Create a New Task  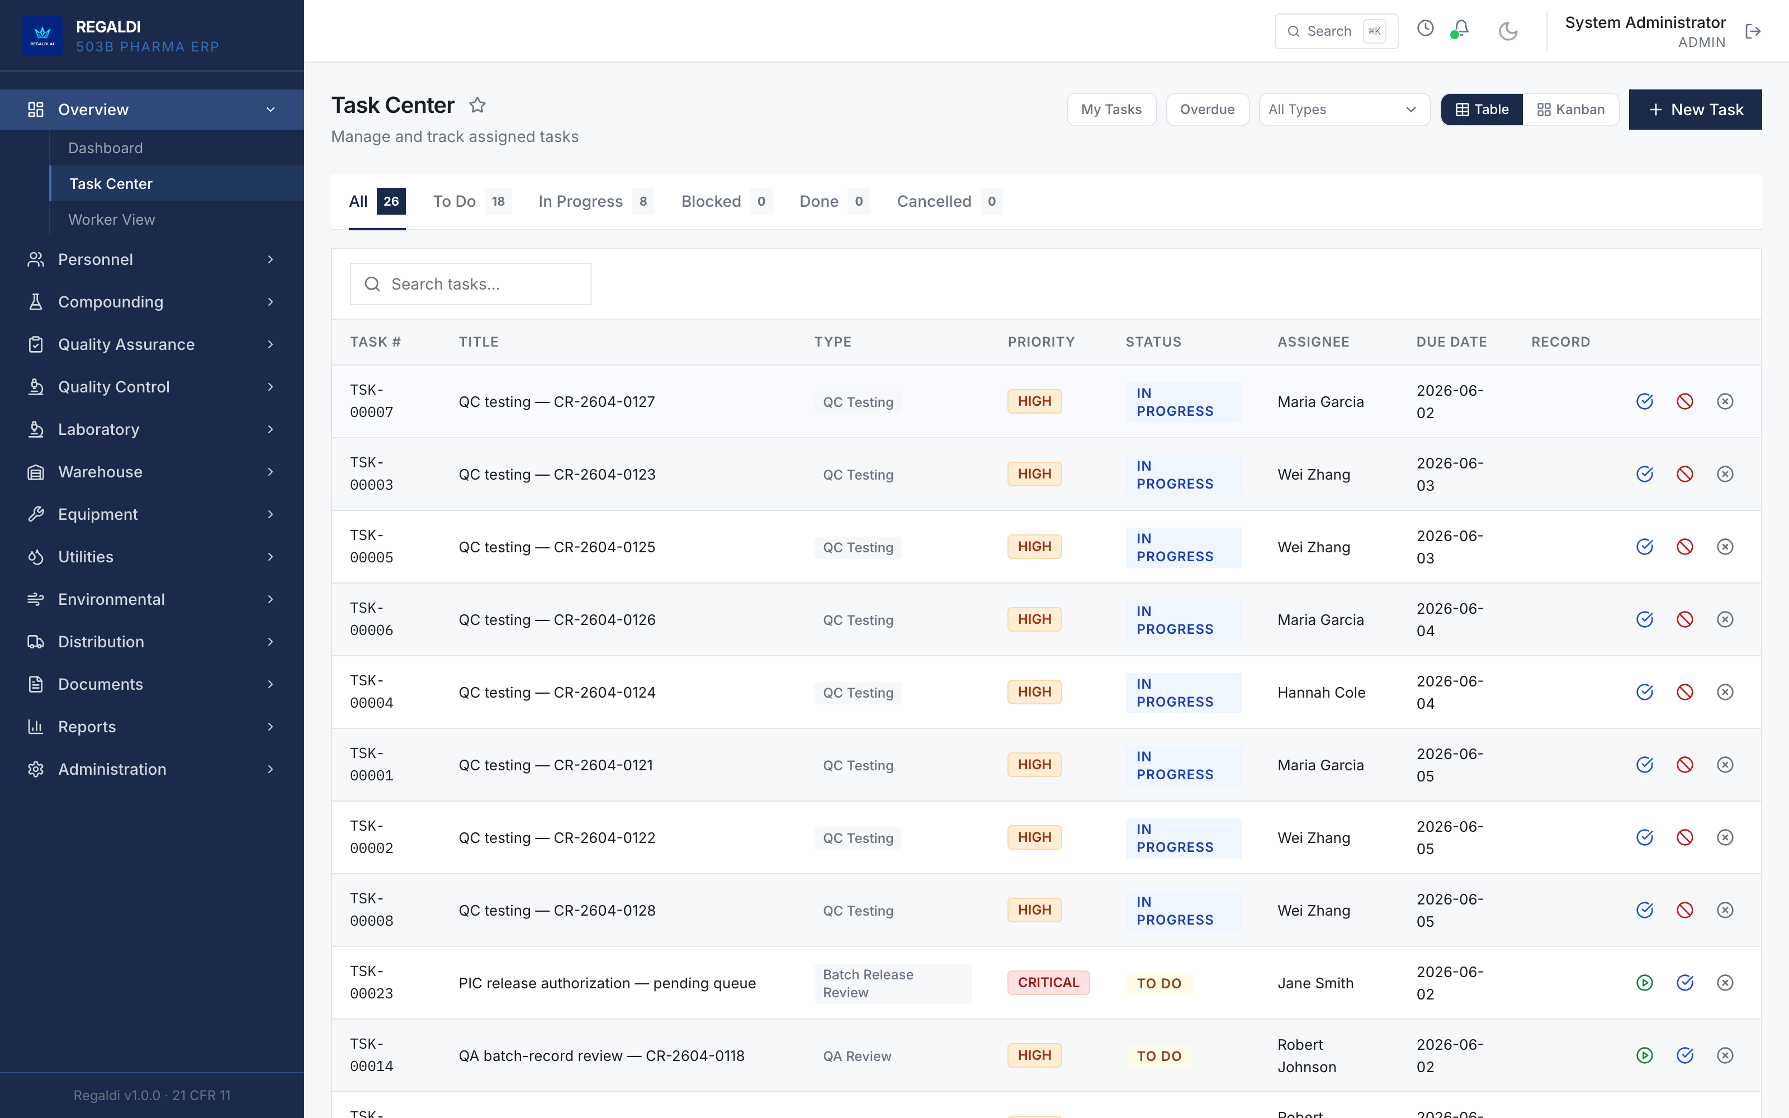[1695, 110]
